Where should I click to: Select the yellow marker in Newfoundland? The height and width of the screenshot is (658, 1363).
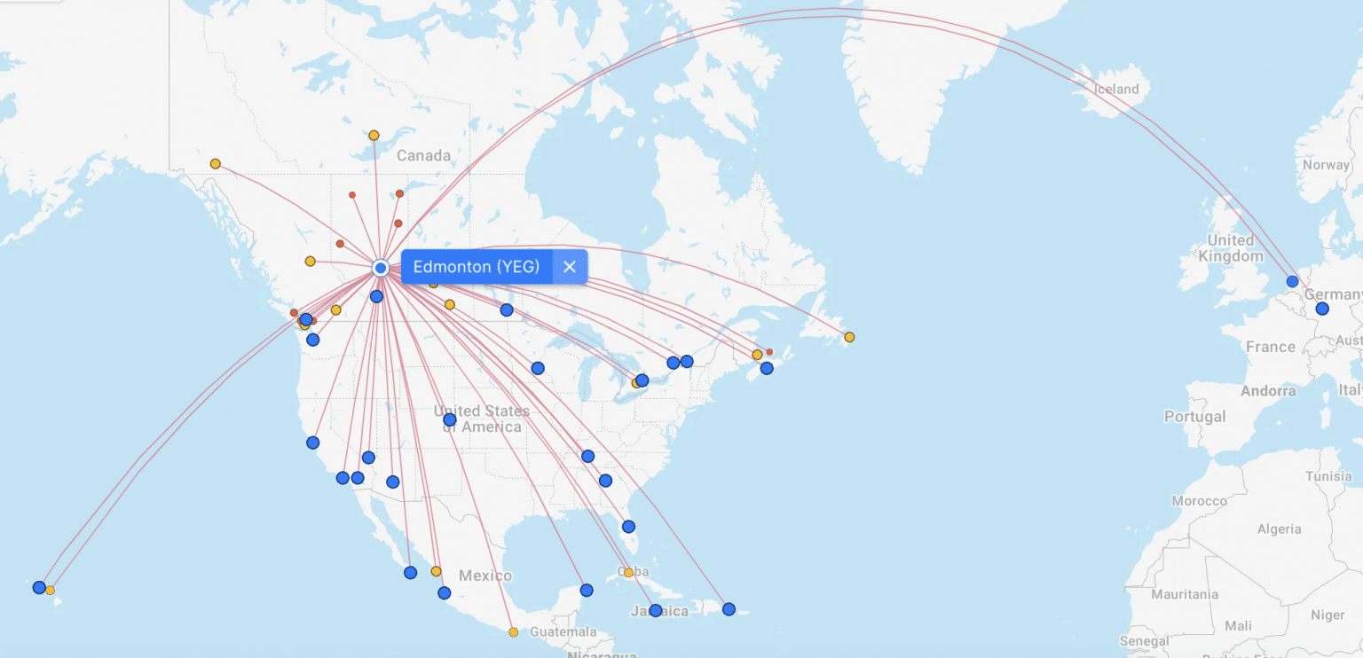tap(849, 337)
